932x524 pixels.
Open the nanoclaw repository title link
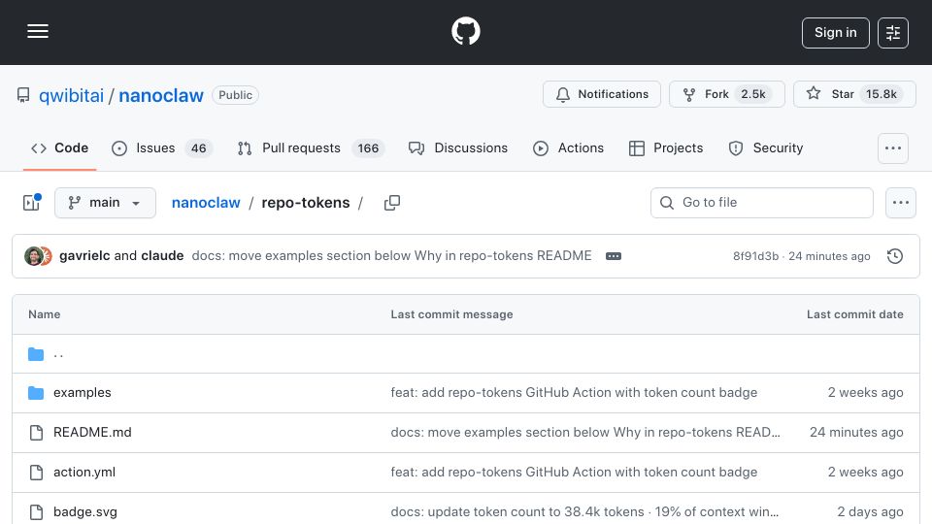(x=161, y=95)
